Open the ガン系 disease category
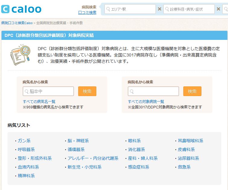Viewport: 228px width, 190px height. [24, 141]
